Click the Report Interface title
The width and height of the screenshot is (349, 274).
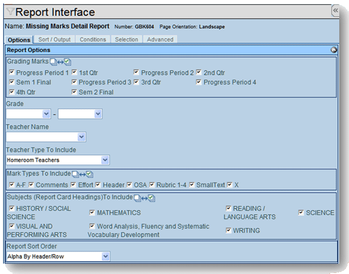(55, 12)
